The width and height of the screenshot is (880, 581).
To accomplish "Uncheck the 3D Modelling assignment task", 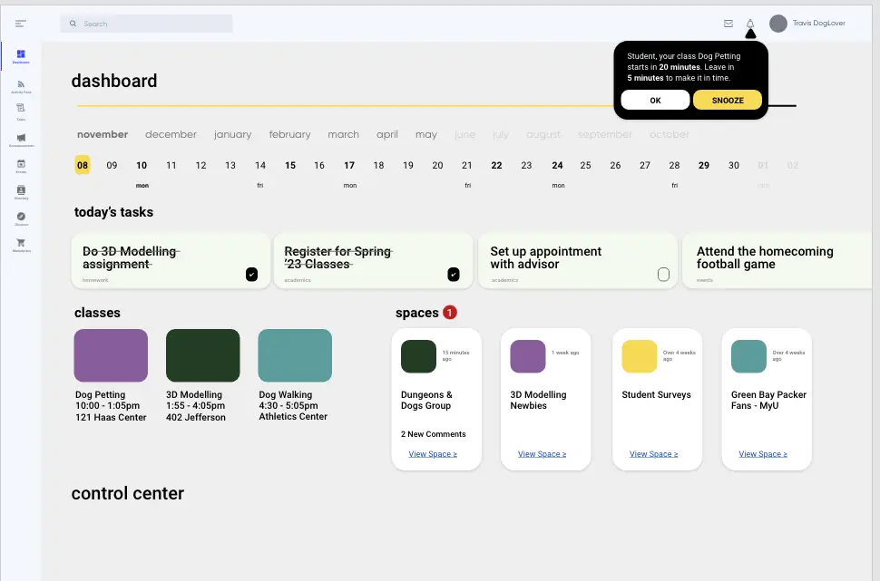I will (251, 275).
